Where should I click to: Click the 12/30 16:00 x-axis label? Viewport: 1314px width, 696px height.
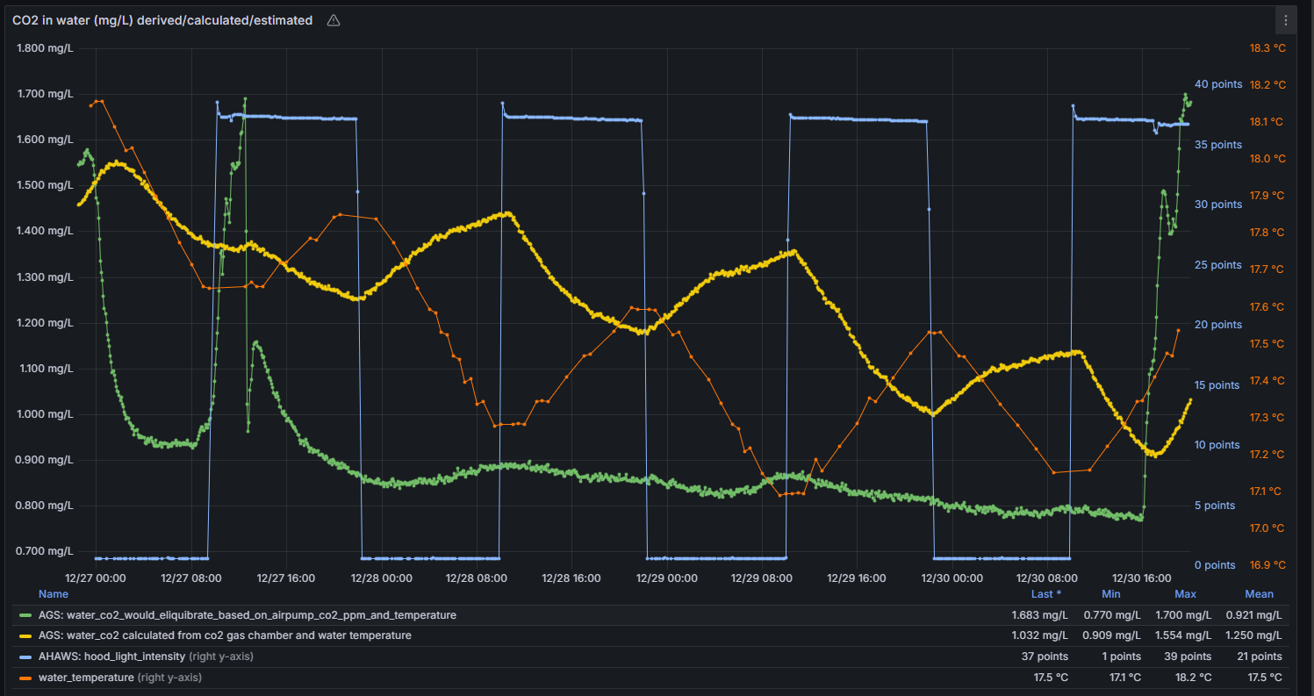click(x=1141, y=578)
